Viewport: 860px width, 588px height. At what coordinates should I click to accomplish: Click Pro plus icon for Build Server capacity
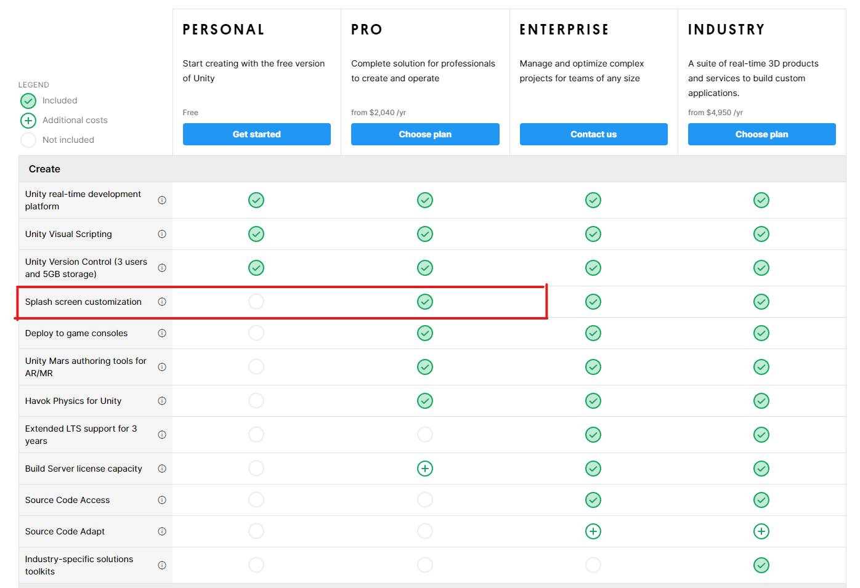tap(425, 469)
